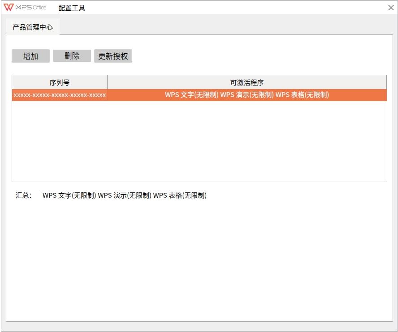Viewport: 398px width, 332px height.
Task: Click the 增加 button
Action: (31, 56)
